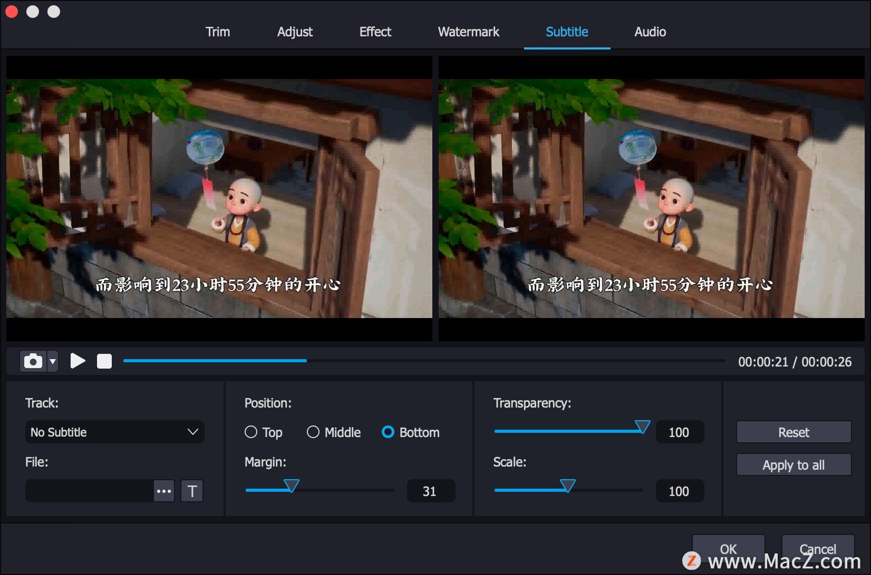Switch to the Trim tab
Screen dimensions: 871x575
[218, 32]
